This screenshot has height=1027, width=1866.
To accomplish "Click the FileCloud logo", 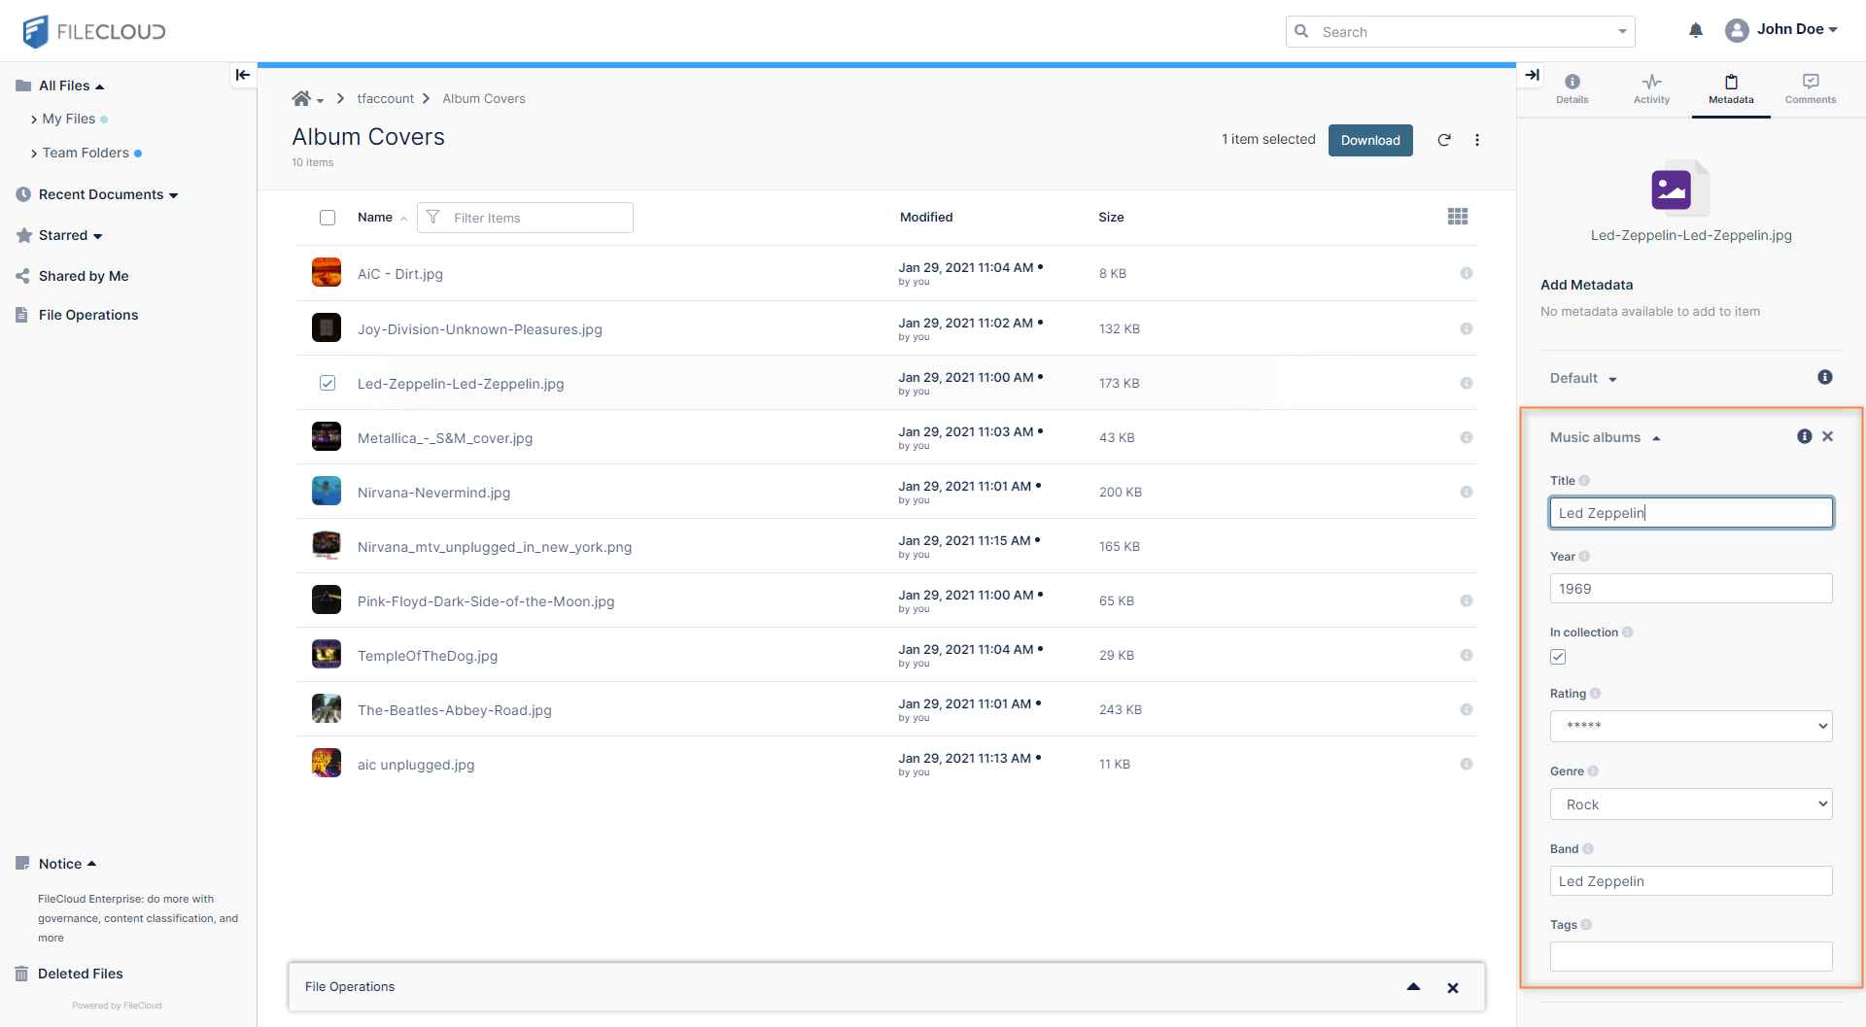I will click(94, 31).
